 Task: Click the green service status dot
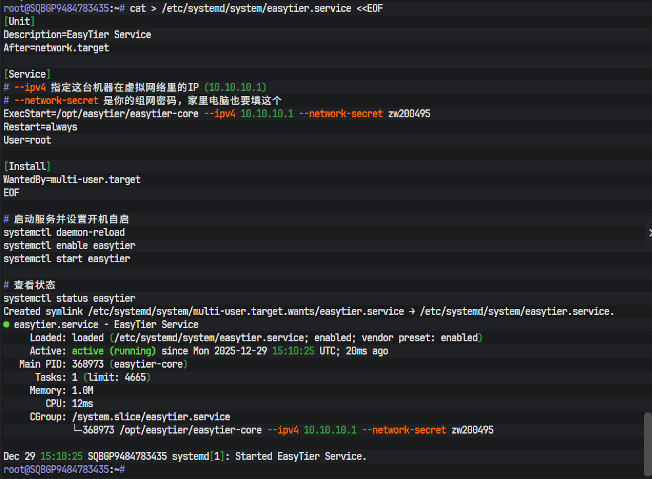tap(6, 325)
